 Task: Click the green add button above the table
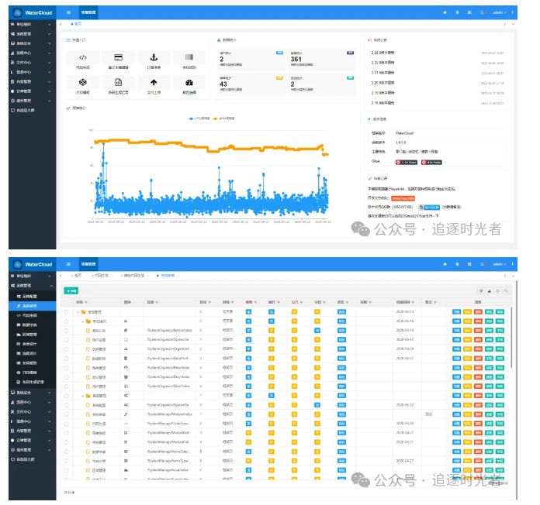[x=71, y=290]
